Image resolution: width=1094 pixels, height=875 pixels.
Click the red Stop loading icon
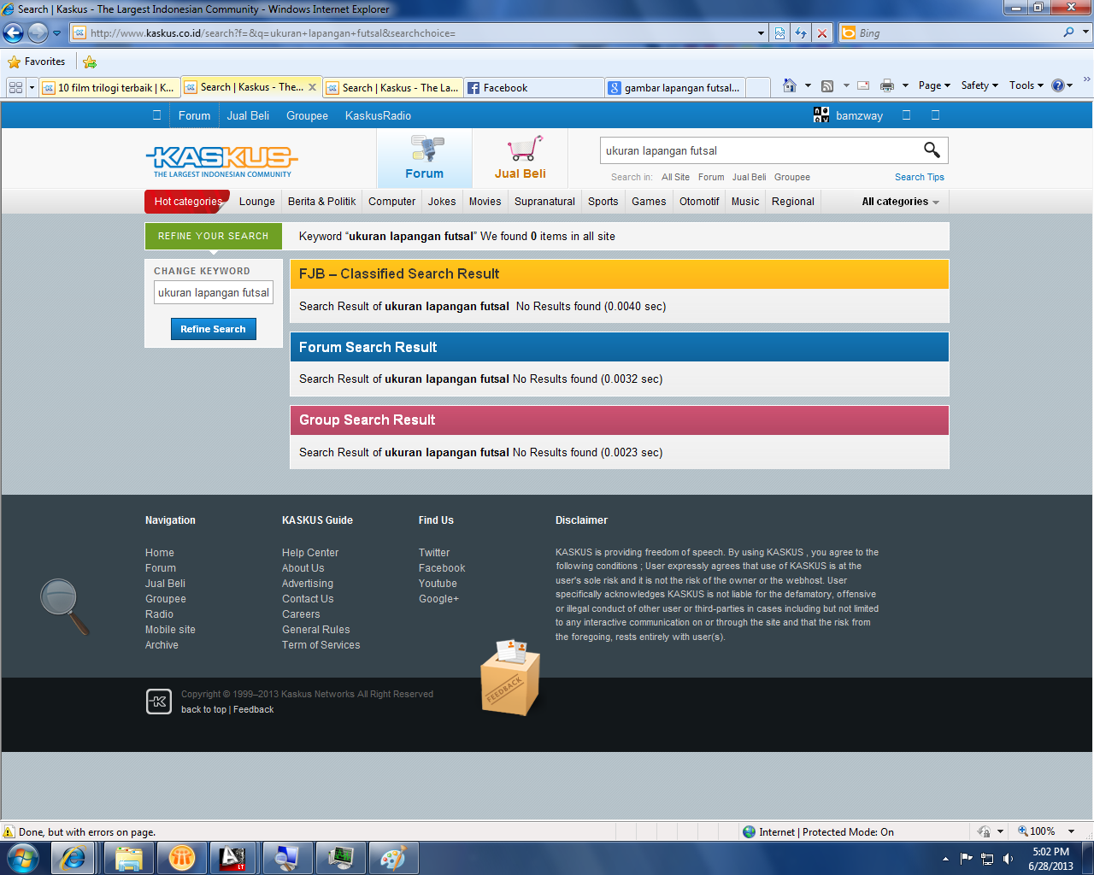click(x=822, y=33)
